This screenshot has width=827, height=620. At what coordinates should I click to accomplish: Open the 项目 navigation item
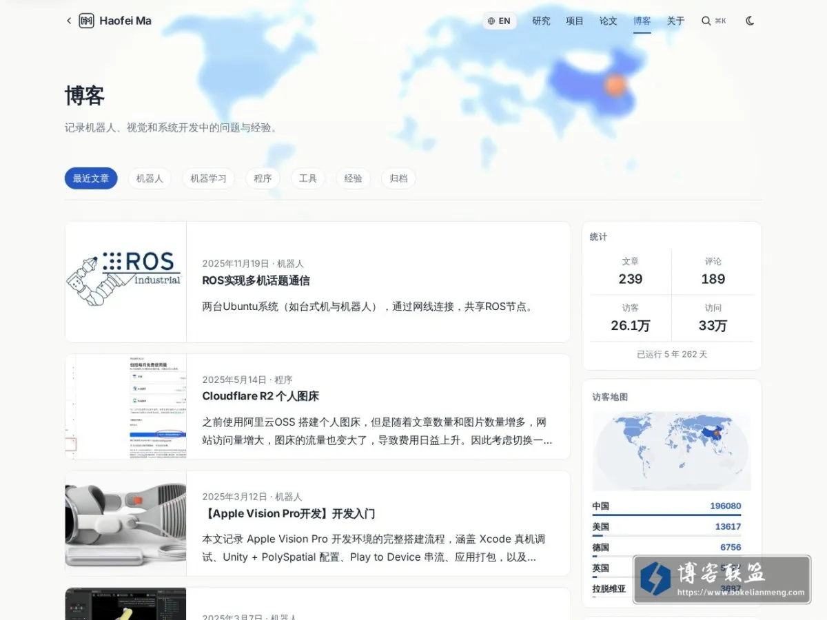coord(575,21)
